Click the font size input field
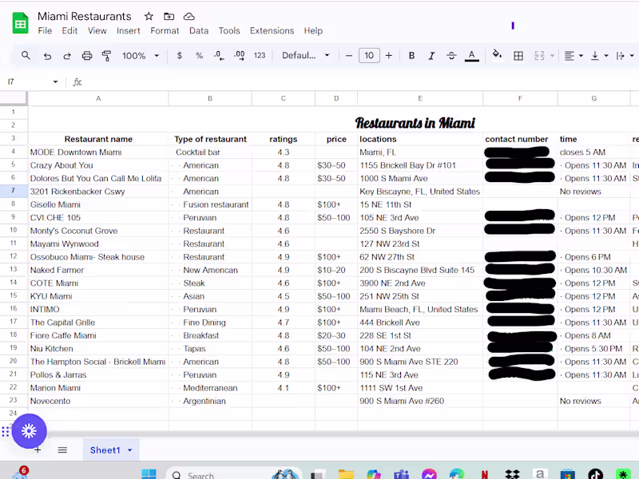The height and width of the screenshot is (479, 639). [x=368, y=56]
